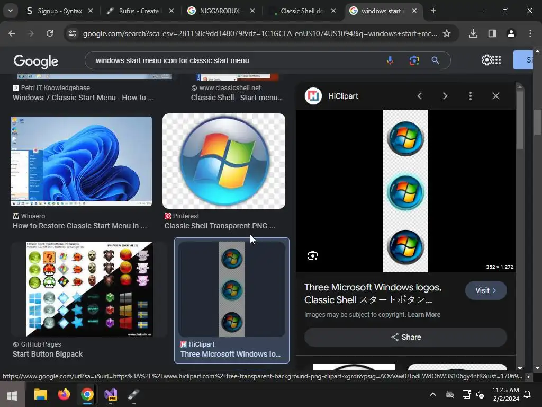
Task: Close the Rufus tab
Action: [x=171, y=11]
